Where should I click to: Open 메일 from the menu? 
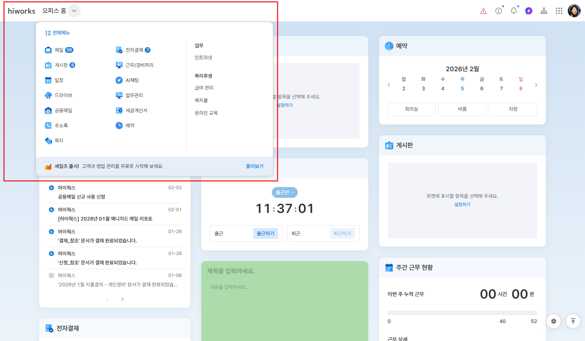coord(59,50)
